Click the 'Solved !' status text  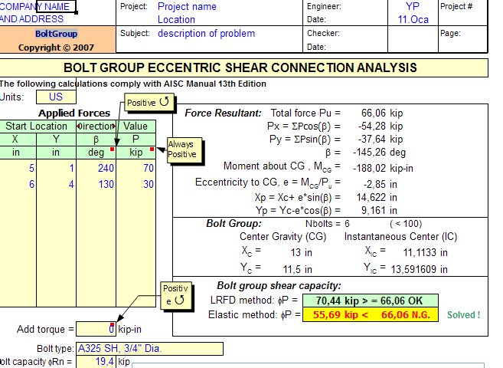pyautogui.click(x=464, y=315)
